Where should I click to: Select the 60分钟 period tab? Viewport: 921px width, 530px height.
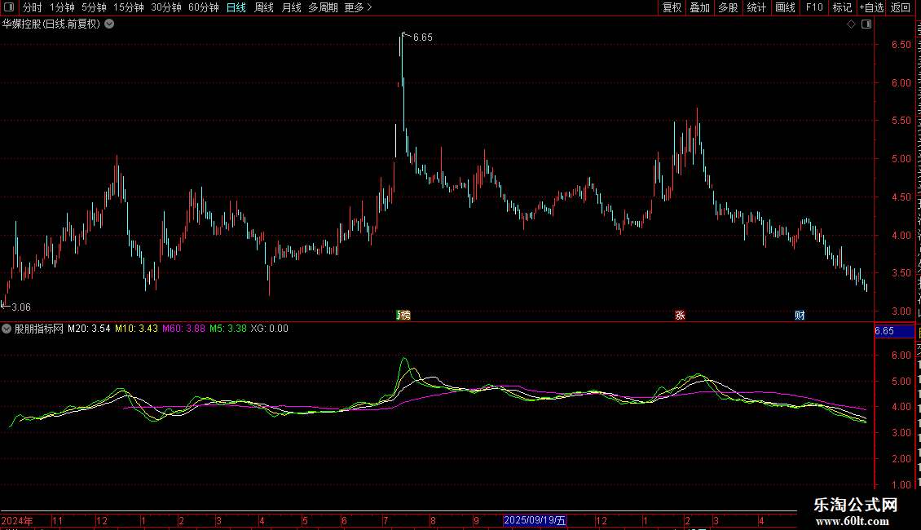coord(204,7)
